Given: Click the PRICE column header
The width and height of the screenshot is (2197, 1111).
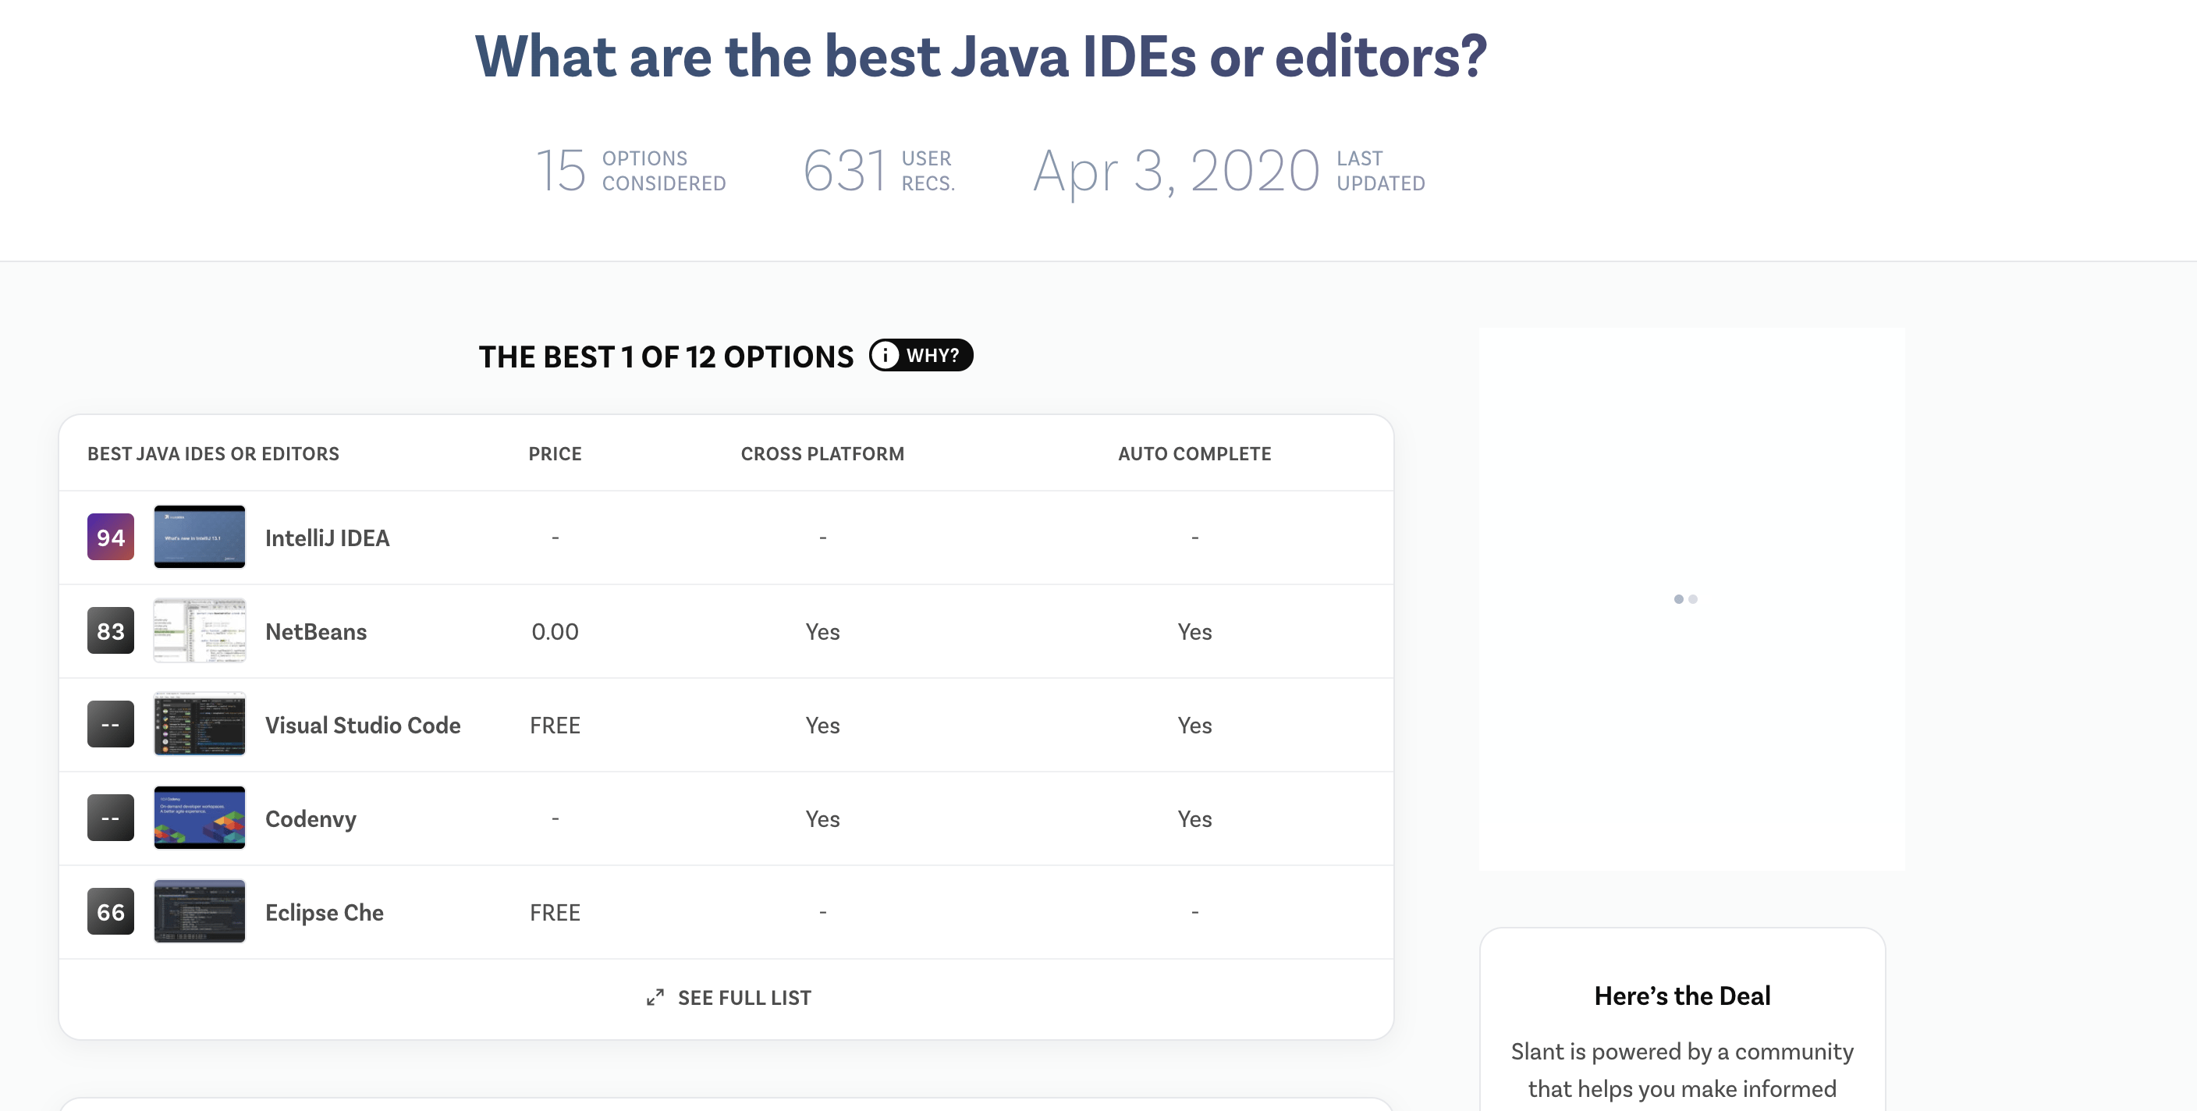Looking at the screenshot, I should 555,453.
